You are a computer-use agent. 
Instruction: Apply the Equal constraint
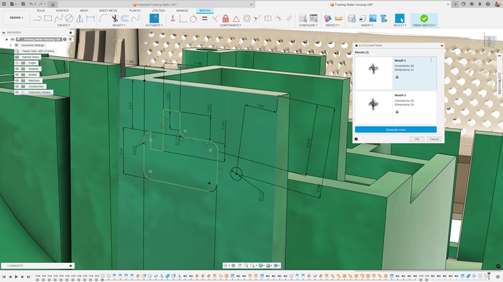pos(204,18)
